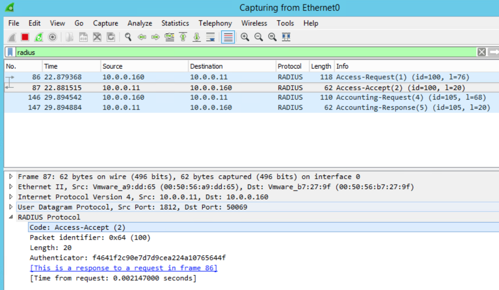Toggle colorize packet list
The width and height of the screenshot is (499, 290).
[228, 37]
